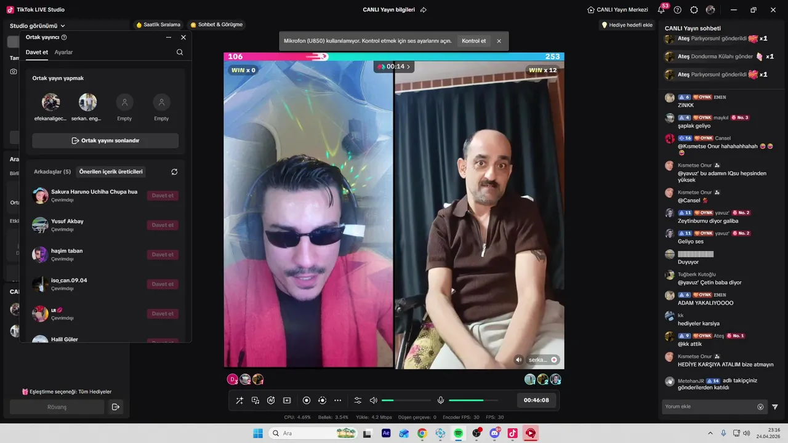Open the effects magic wand tool
The width and height of the screenshot is (788, 443).
click(239, 401)
